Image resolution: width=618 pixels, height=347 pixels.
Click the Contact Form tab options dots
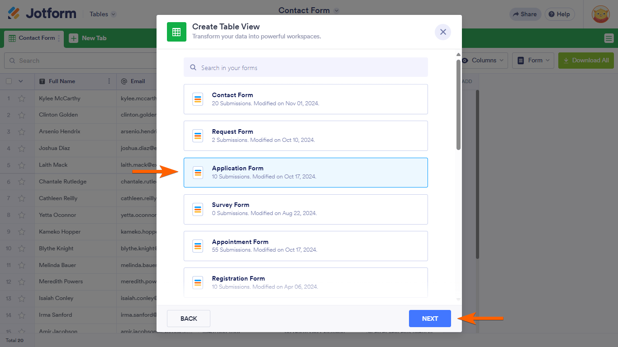[x=59, y=38]
